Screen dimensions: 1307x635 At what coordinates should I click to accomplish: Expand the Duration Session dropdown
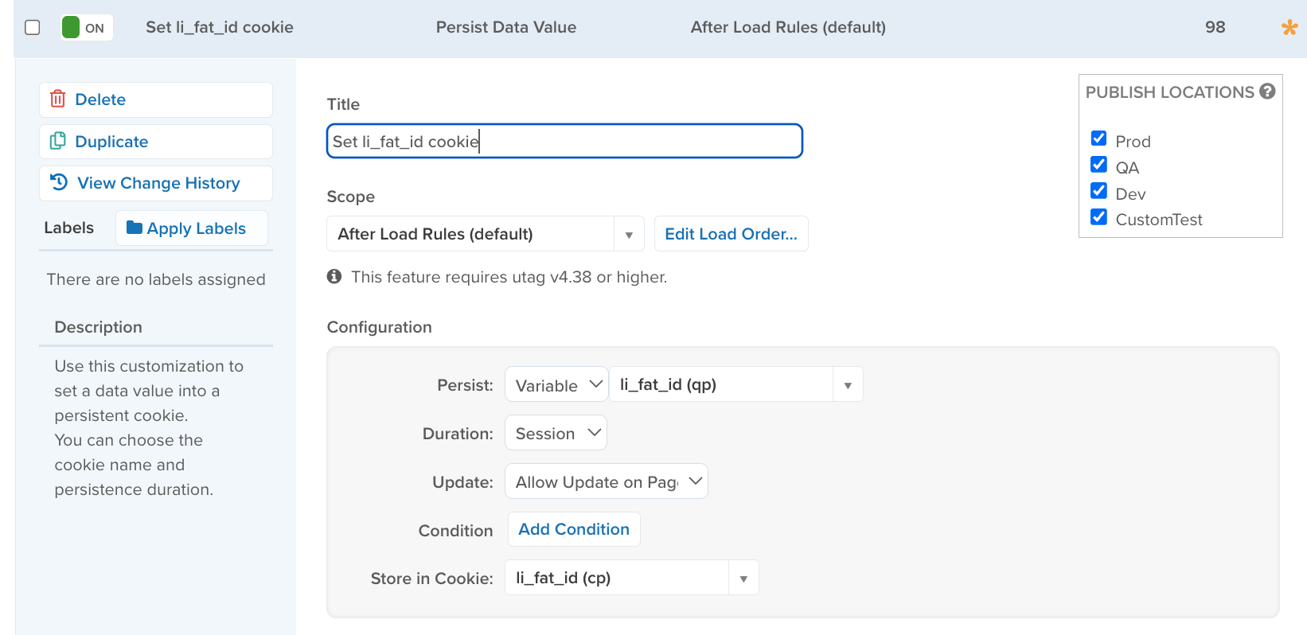(556, 434)
